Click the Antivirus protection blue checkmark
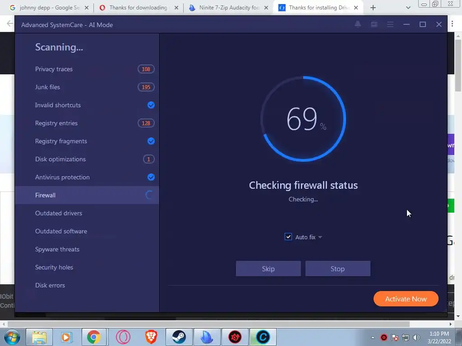 [151, 177]
